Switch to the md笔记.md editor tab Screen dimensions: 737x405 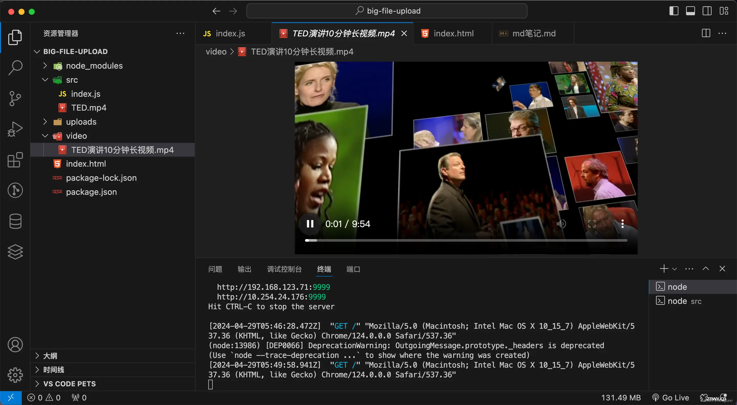533,34
